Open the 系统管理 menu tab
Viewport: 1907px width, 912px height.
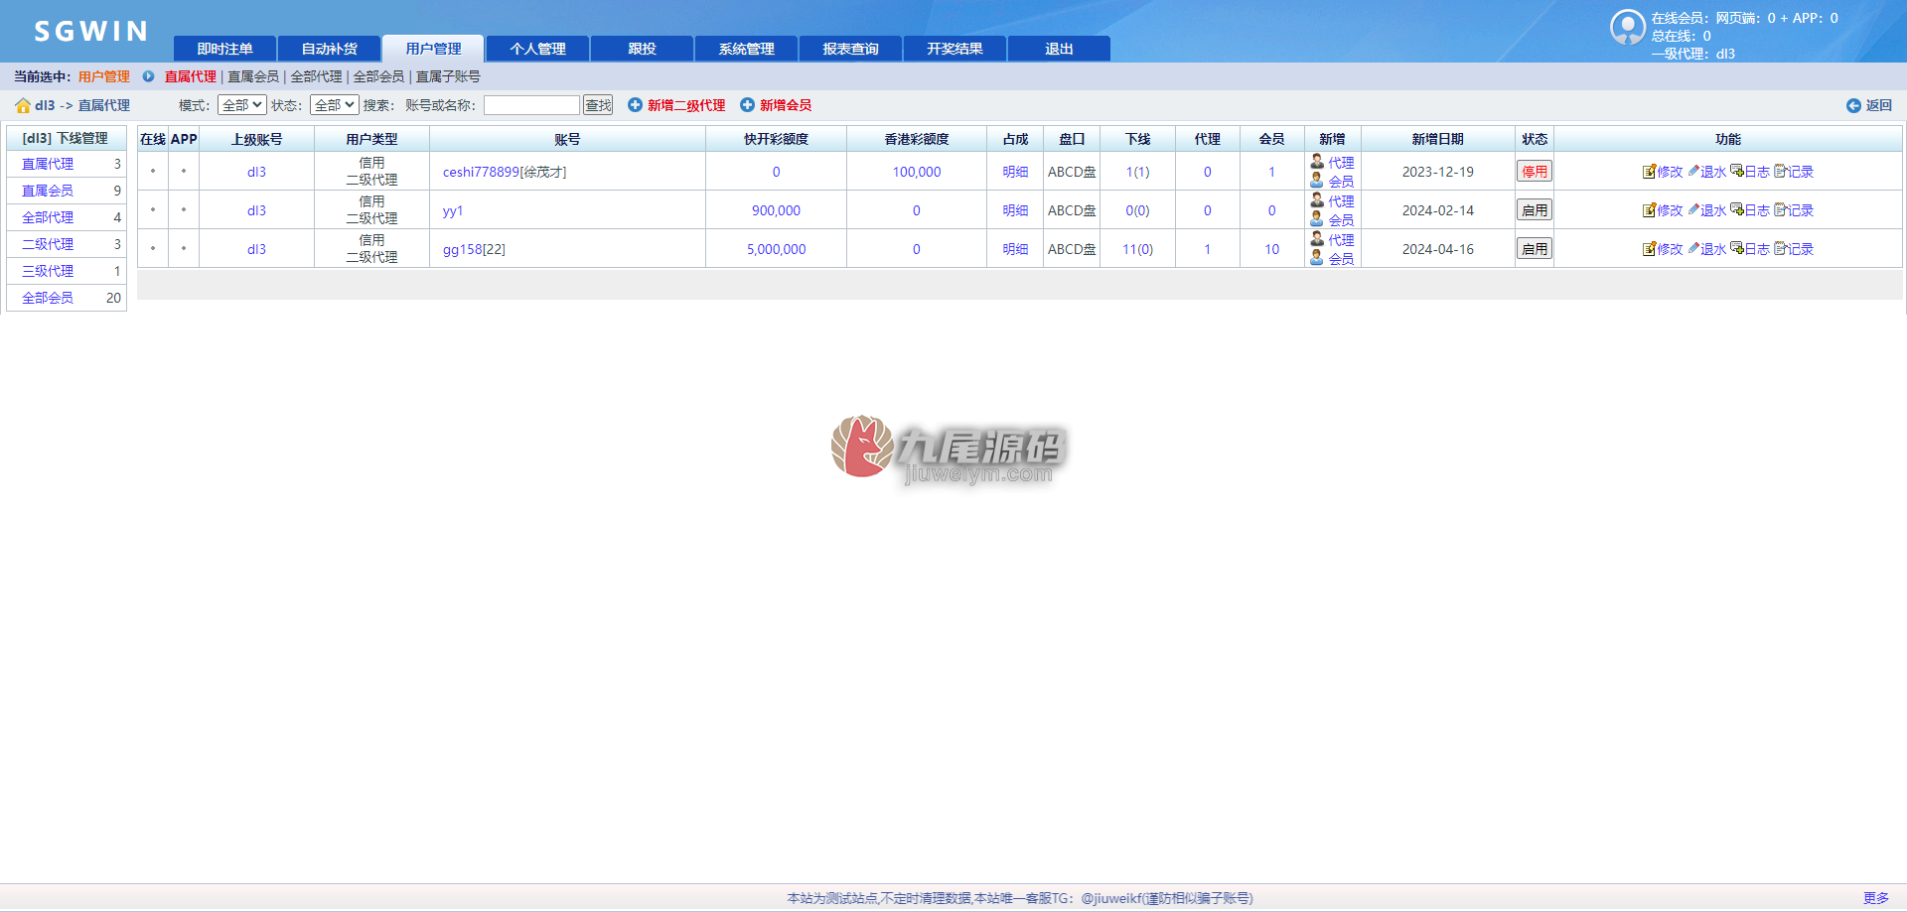(747, 49)
